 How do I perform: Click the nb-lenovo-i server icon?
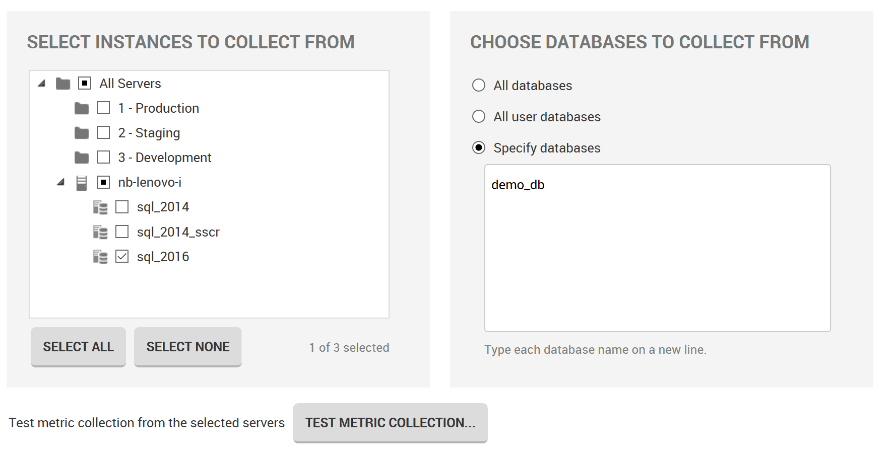coord(82,183)
